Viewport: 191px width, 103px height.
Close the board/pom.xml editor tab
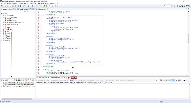click(x=47, y=9)
